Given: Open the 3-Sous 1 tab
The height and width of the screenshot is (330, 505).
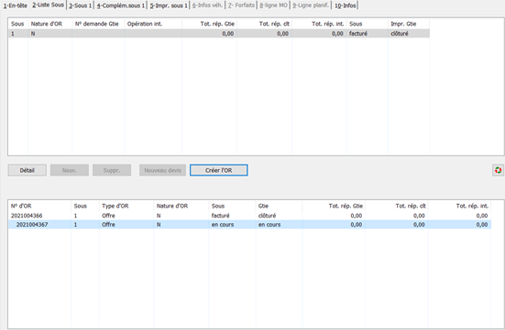Looking at the screenshot, I should [80, 5].
